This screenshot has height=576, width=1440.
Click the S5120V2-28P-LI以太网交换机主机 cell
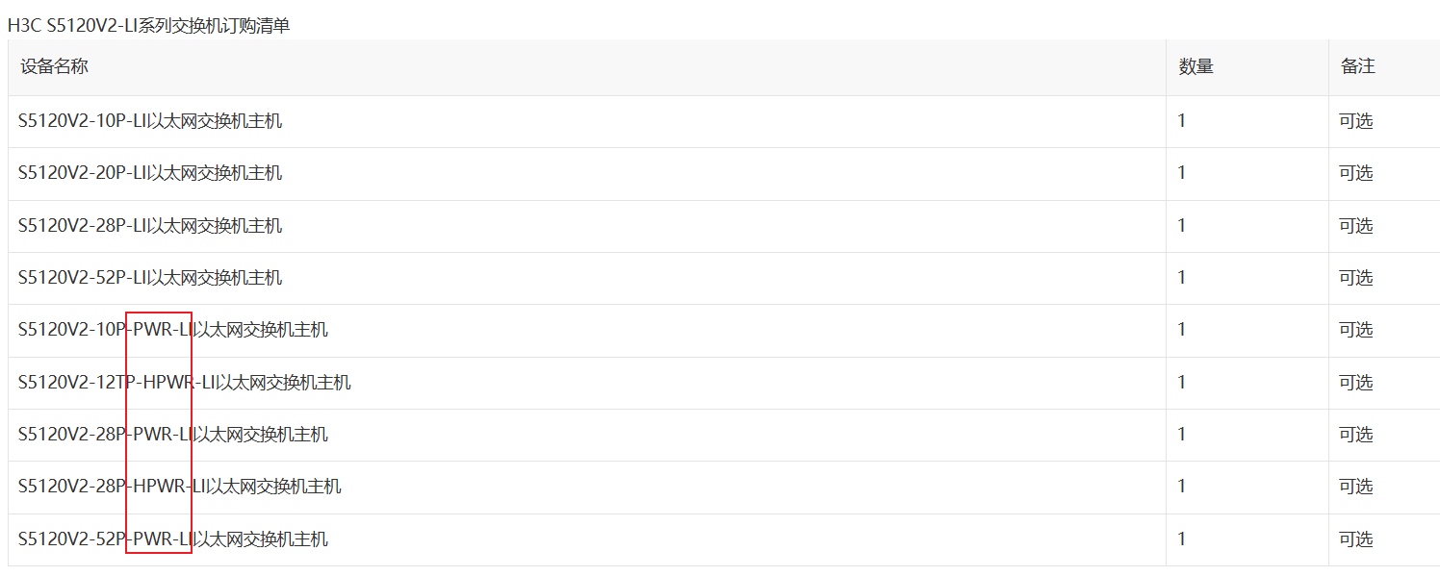(150, 226)
